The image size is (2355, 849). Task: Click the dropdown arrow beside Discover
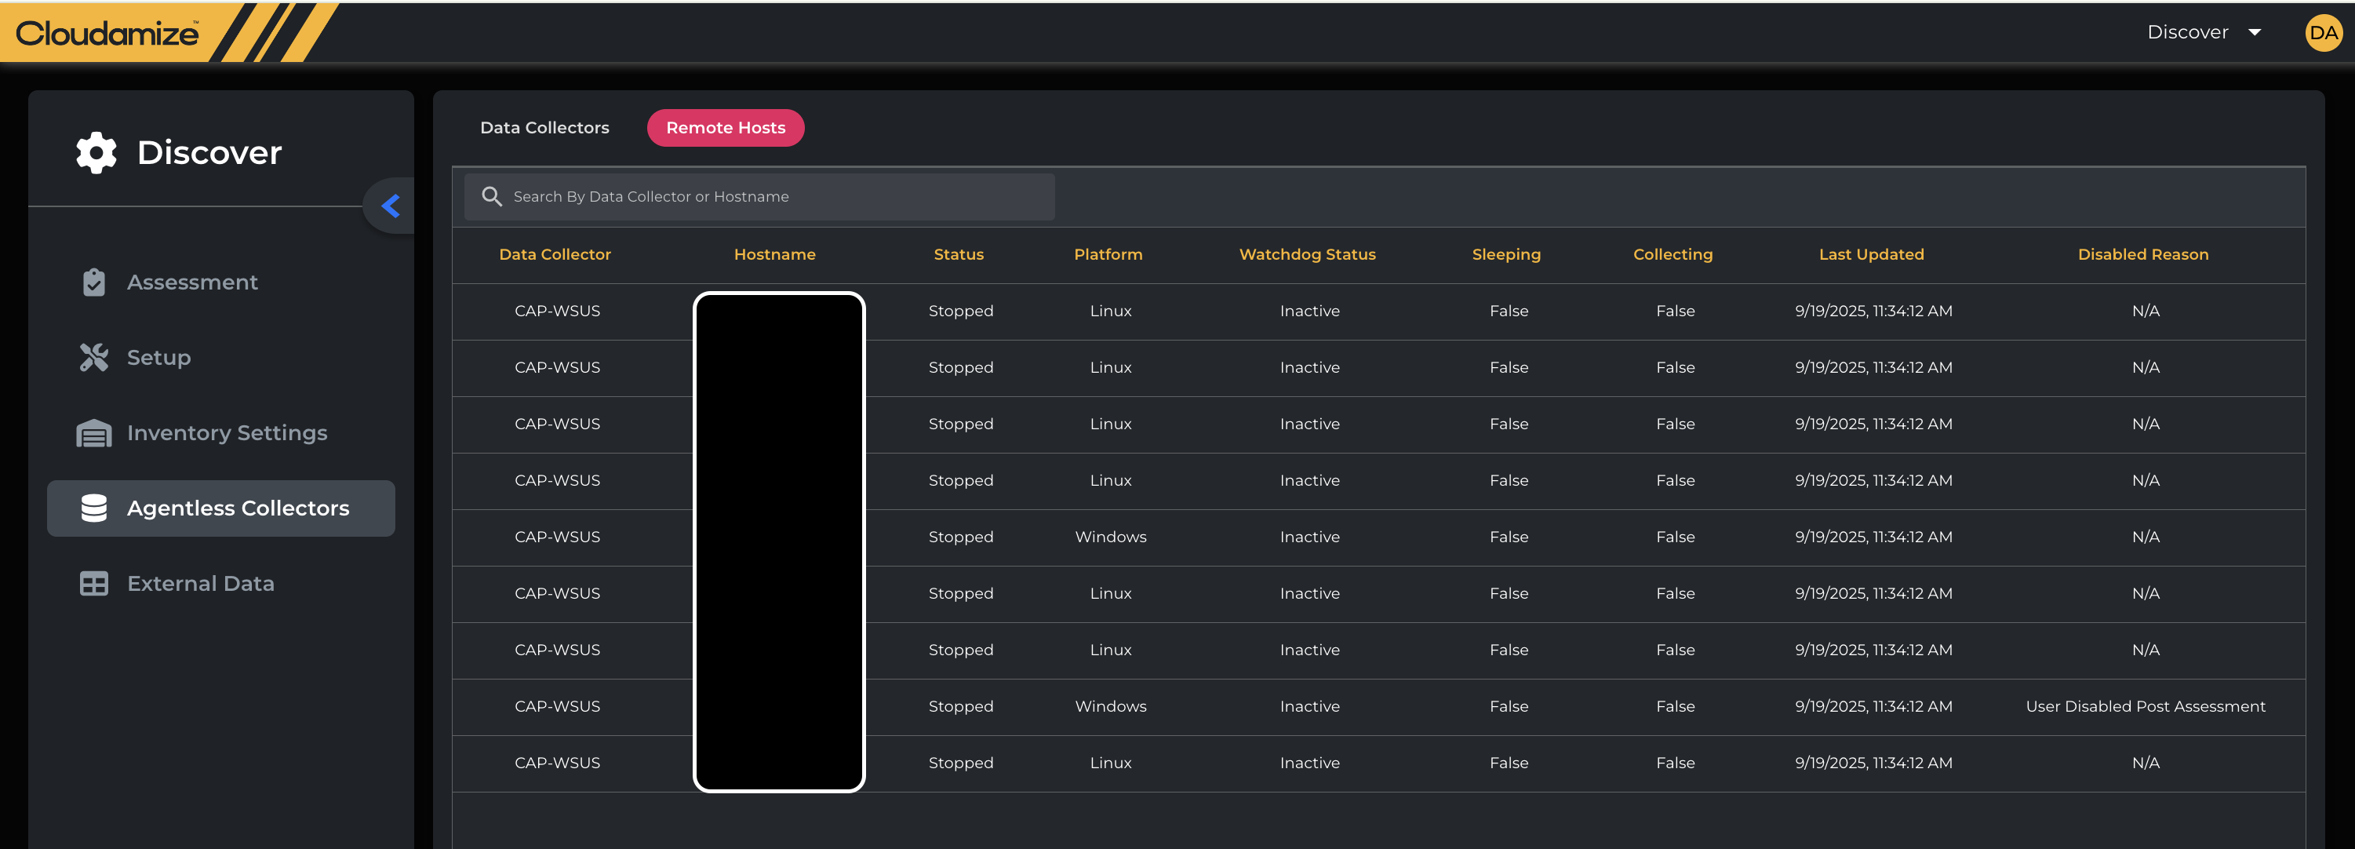[x=2255, y=33]
